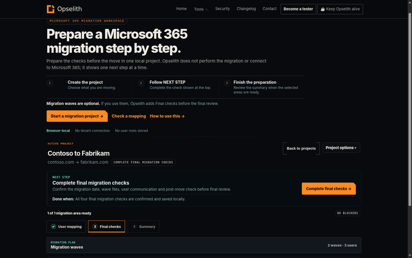Click the Done when requirement line
Screen dimensions: 412x258
coord(119,199)
